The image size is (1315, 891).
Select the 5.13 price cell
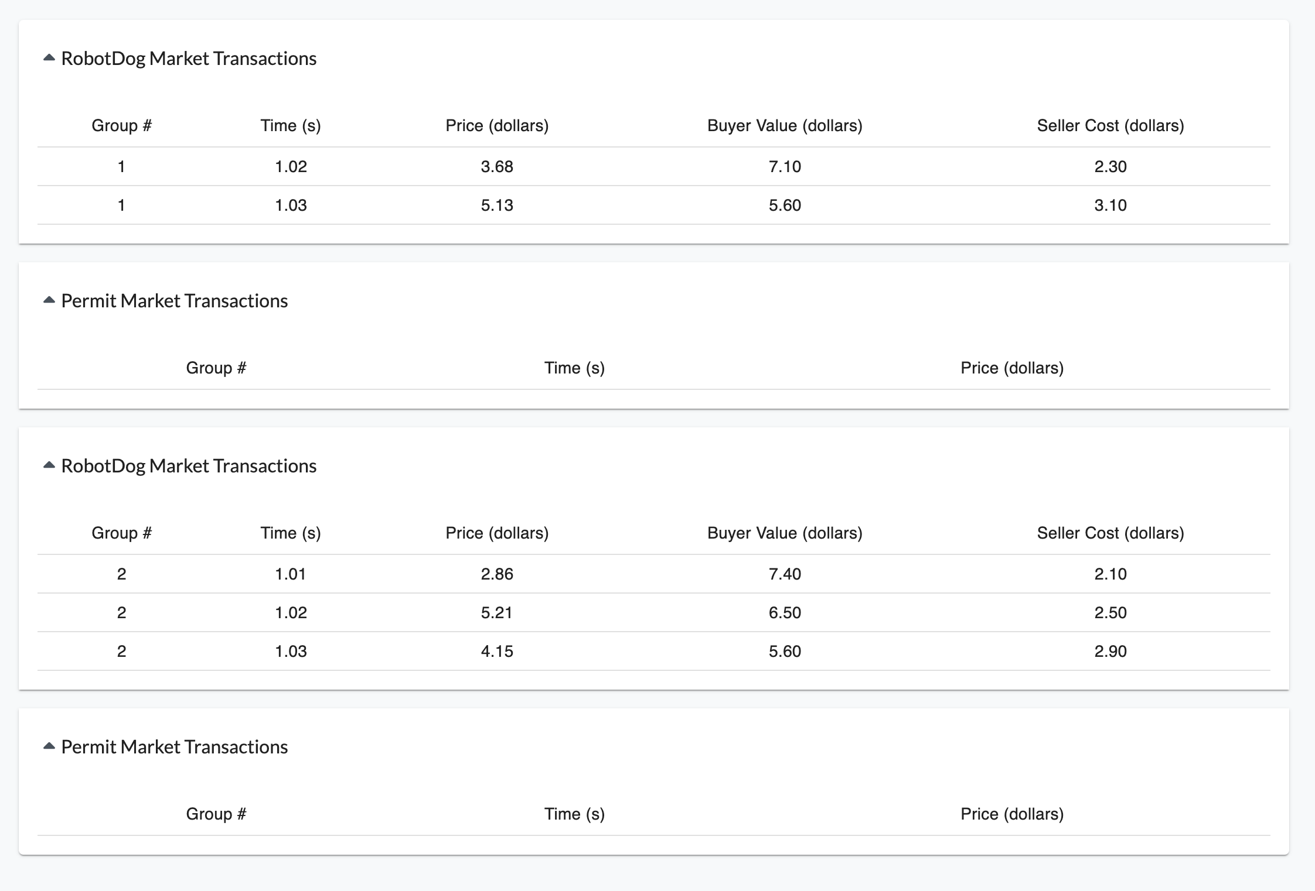tap(497, 205)
